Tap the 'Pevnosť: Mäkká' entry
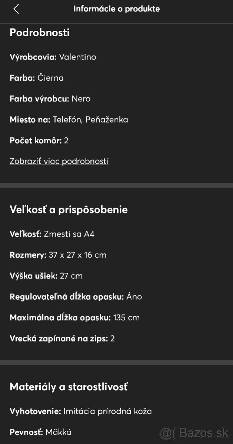 coord(41,432)
